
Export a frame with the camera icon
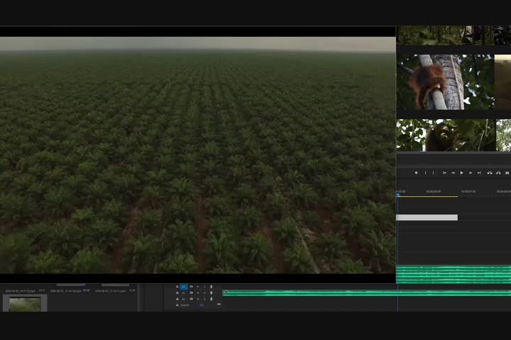coord(507,173)
